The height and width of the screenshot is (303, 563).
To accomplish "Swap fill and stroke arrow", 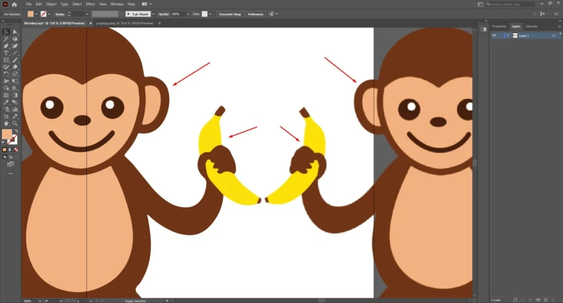I will pyautogui.click(x=16, y=131).
